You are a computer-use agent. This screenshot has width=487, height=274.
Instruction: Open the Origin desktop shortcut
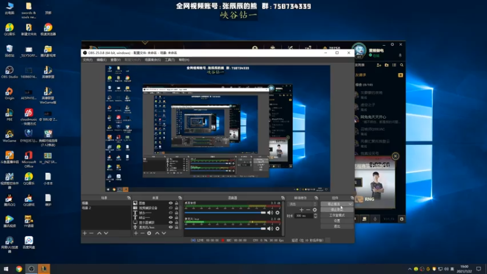tap(9, 94)
